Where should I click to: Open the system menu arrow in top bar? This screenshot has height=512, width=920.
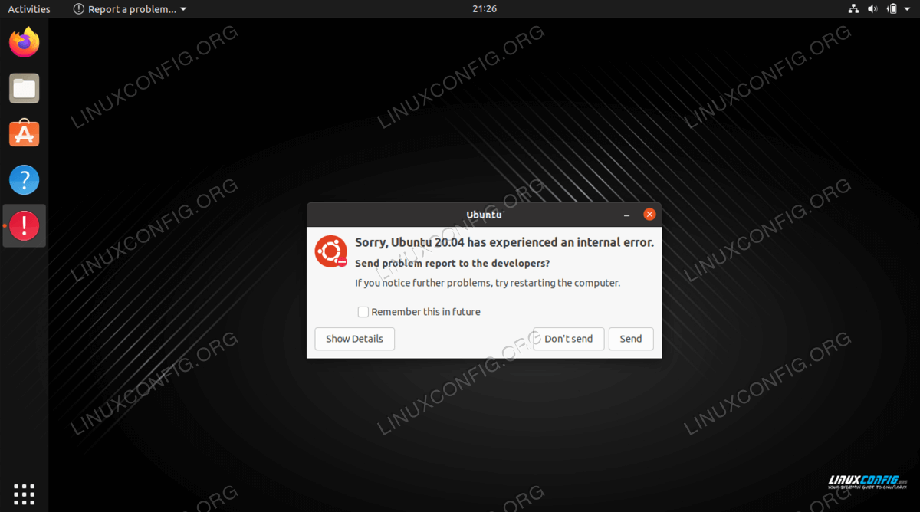[x=908, y=9]
